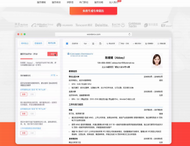Open the 12pt font size dropdown
This screenshot has height=146, width=190.
[x=86, y=44]
